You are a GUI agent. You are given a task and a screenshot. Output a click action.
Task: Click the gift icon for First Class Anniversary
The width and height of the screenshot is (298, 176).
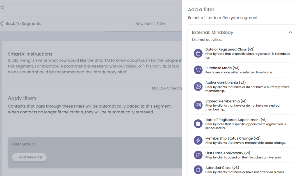tap(198, 155)
